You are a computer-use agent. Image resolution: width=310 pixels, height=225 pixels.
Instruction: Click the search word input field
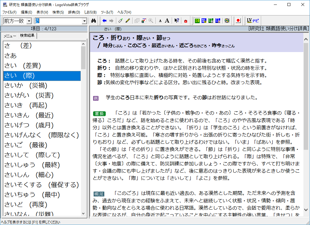click(x=58, y=21)
